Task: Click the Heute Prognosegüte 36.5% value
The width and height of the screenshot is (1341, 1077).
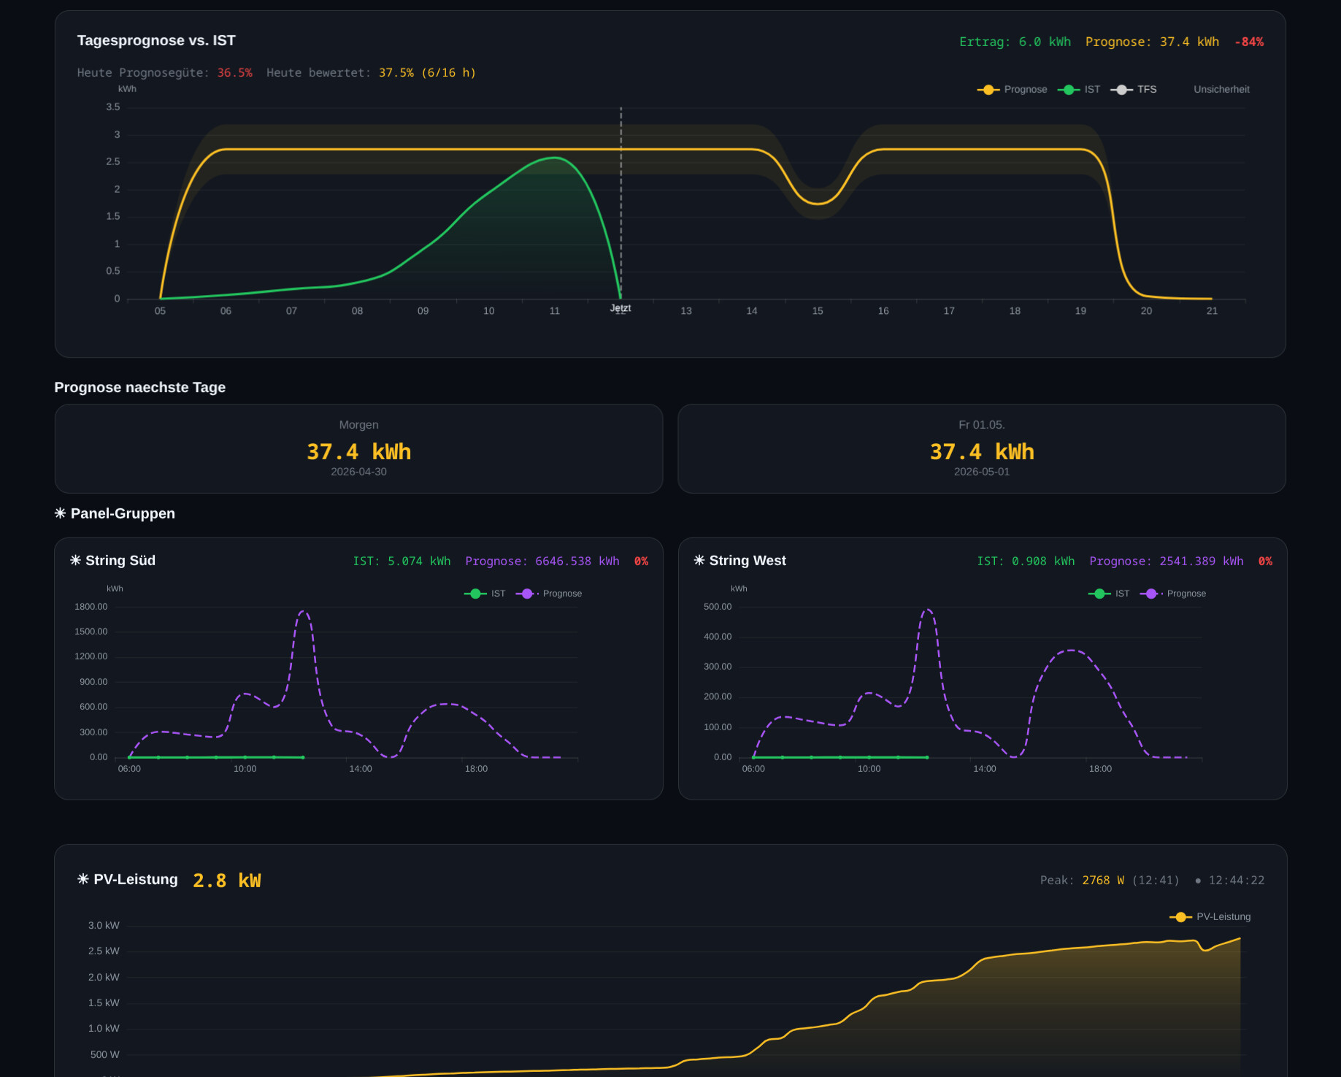Action: click(234, 72)
